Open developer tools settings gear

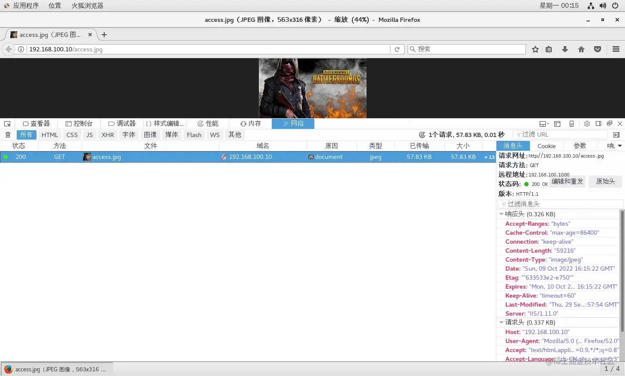pos(587,124)
